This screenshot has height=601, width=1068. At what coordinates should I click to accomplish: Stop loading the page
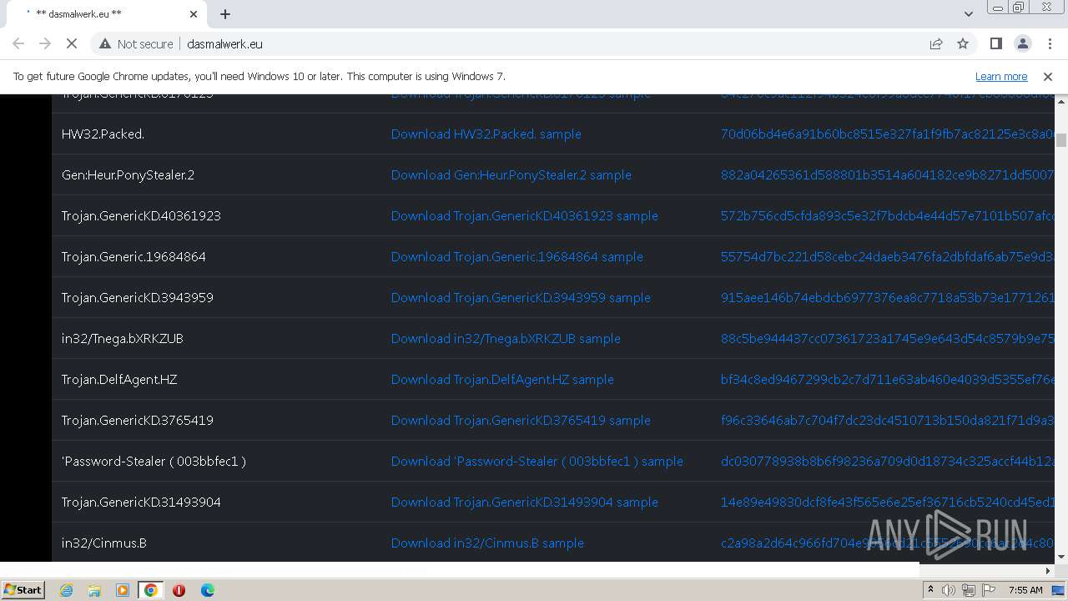pyautogui.click(x=72, y=43)
